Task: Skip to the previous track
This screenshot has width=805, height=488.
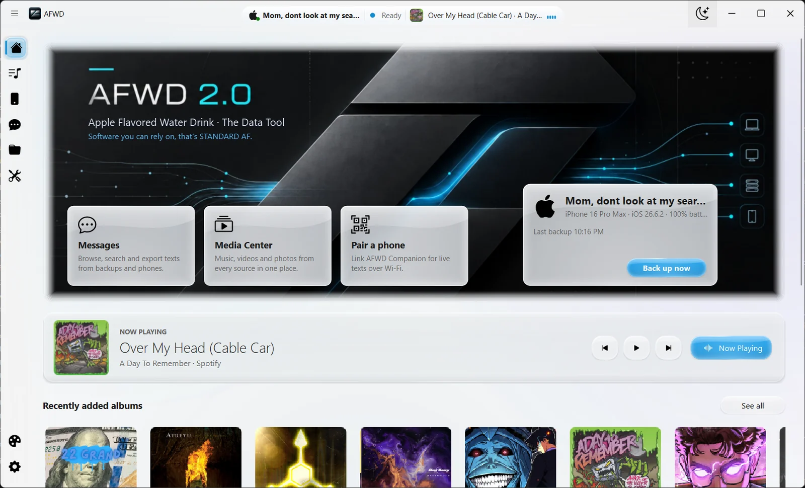Action: pyautogui.click(x=605, y=348)
